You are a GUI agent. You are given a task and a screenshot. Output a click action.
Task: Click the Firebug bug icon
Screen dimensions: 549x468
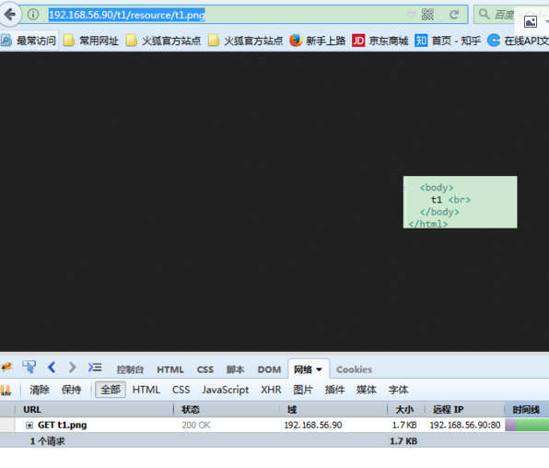[6, 367]
